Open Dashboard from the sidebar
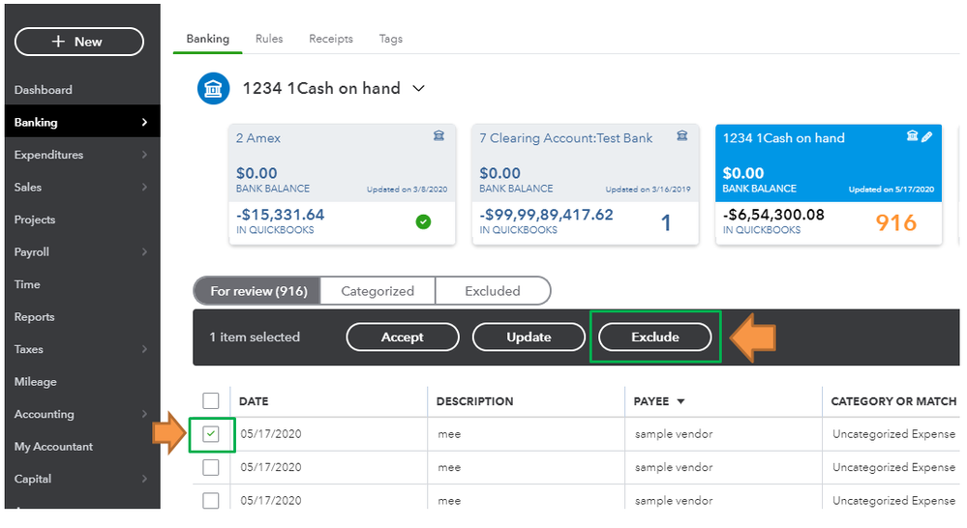The height and width of the screenshot is (528, 967). coord(44,90)
